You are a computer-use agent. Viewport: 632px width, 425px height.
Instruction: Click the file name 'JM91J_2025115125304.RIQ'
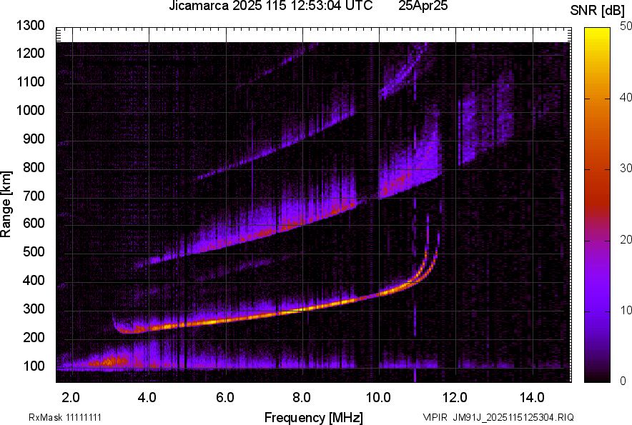pyautogui.click(x=513, y=417)
